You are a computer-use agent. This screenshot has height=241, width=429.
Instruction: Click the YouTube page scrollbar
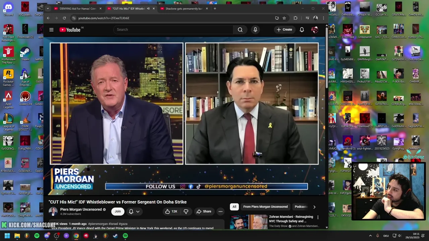click(x=327, y=57)
